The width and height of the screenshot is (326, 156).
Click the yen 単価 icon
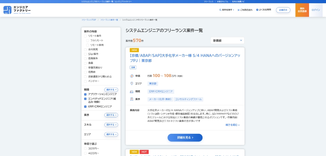(x=132, y=76)
